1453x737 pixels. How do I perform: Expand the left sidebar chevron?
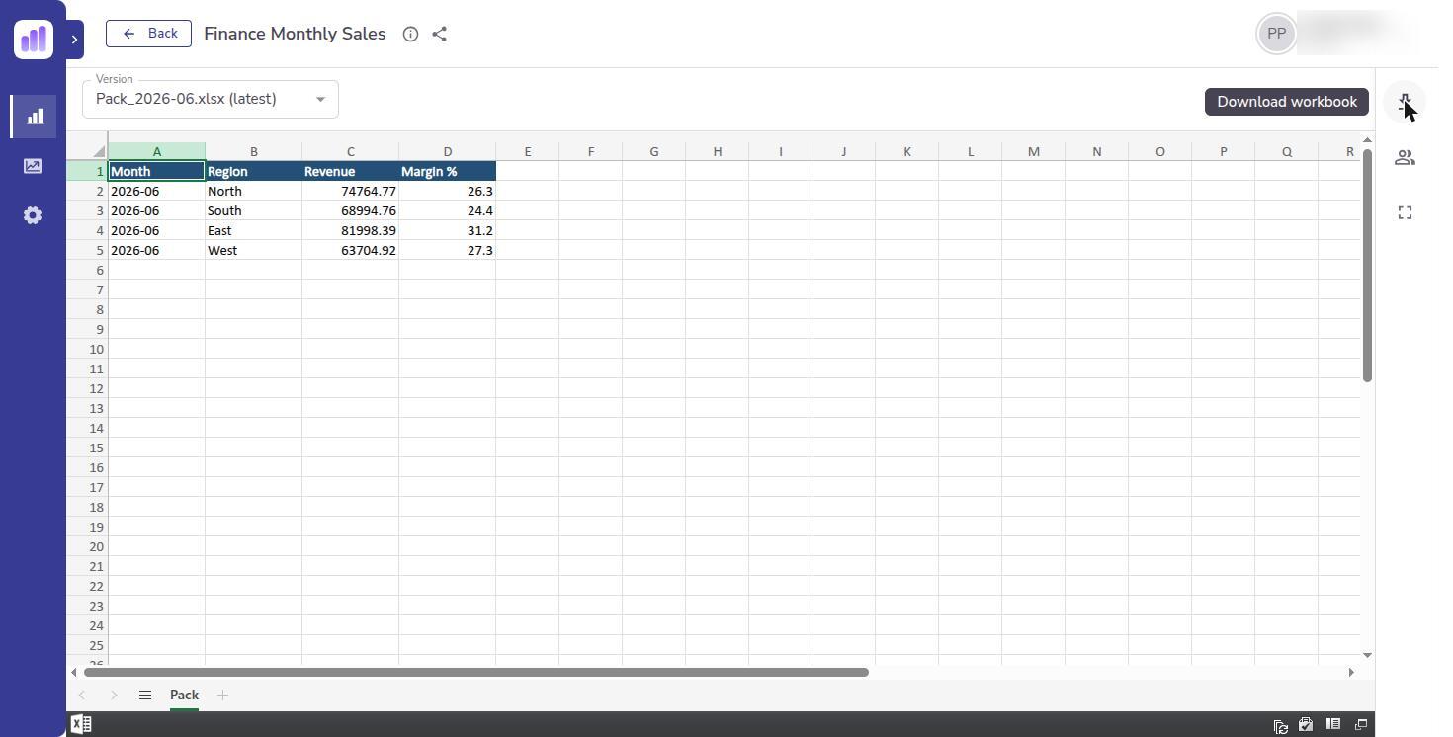point(74,40)
